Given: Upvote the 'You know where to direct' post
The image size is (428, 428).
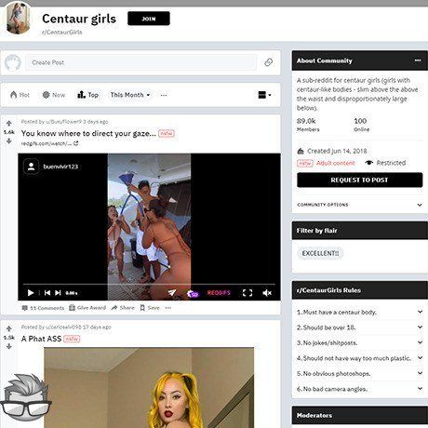Looking at the screenshot, I should 9,124.
